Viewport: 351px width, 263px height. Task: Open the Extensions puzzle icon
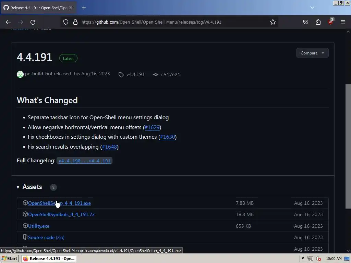coord(318,22)
